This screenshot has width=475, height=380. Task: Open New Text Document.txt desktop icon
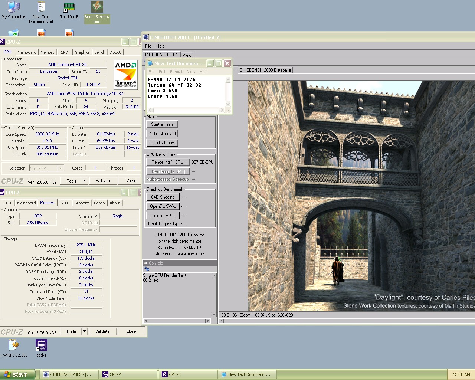[41, 12]
